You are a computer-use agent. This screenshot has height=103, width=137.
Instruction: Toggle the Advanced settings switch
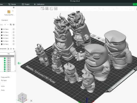(x=8, y=49)
